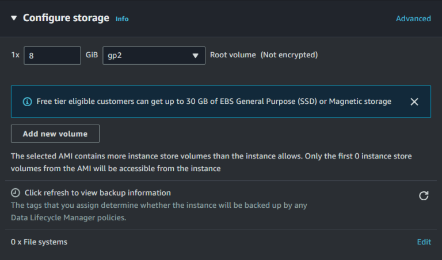
Task: Click the 'Click refresh to view backup information' text
Action: (x=98, y=193)
